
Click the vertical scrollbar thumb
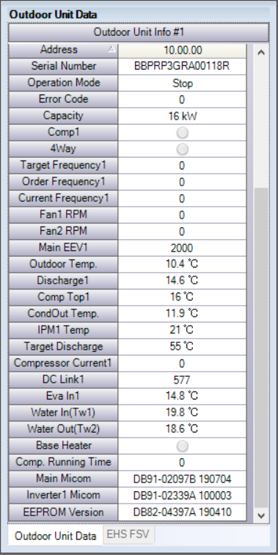click(261, 348)
